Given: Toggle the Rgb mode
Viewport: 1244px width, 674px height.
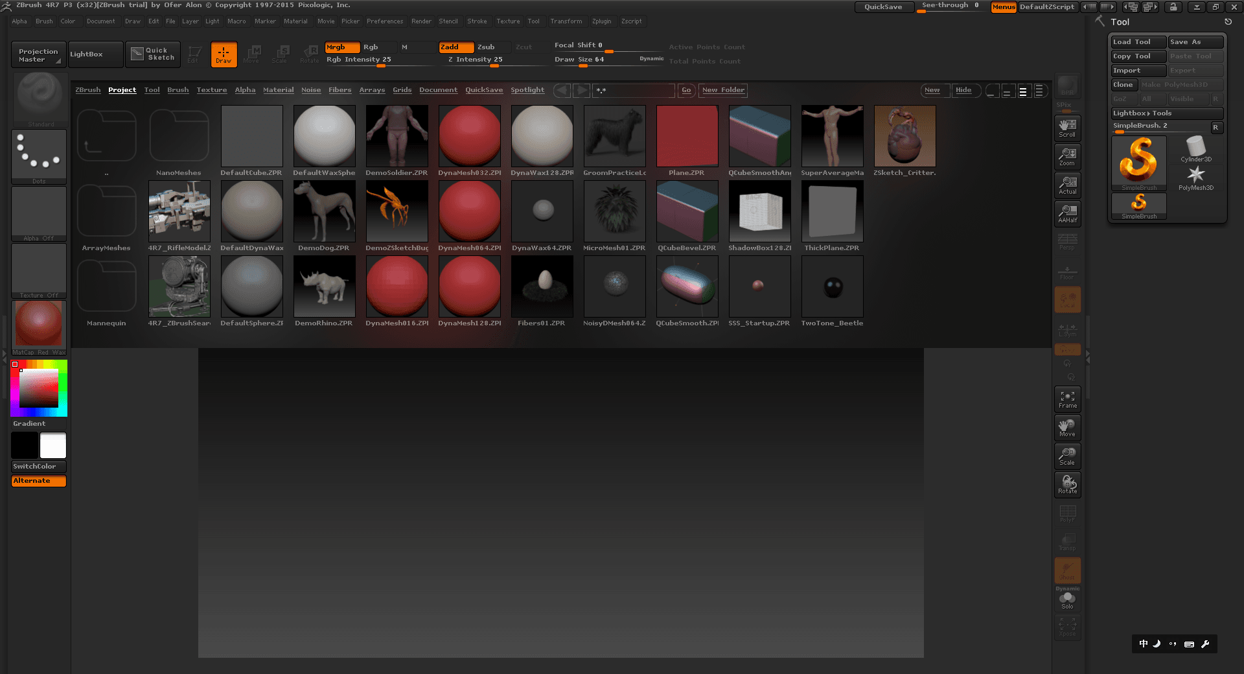Looking at the screenshot, I should pyautogui.click(x=378, y=47).
